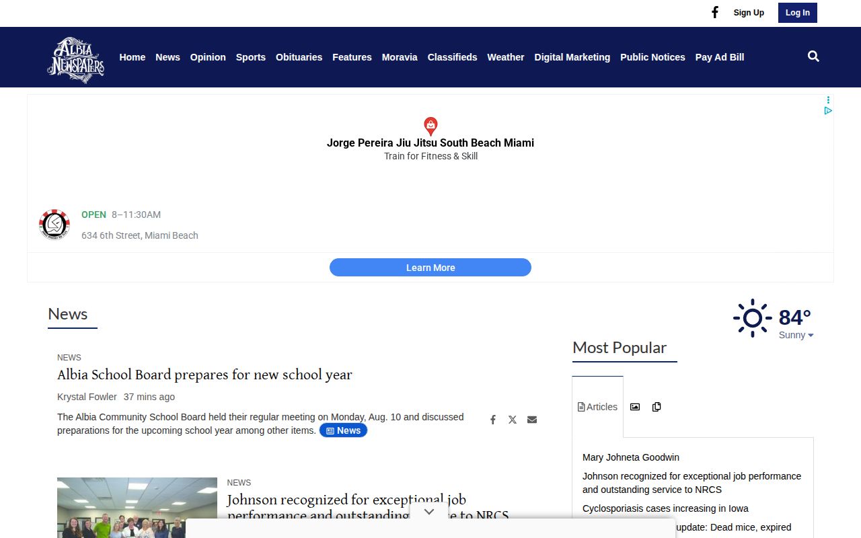The width and height of the screenshot is (861, 538).
Task: Open Pay Ad Bill link
Action: [720, 57]
